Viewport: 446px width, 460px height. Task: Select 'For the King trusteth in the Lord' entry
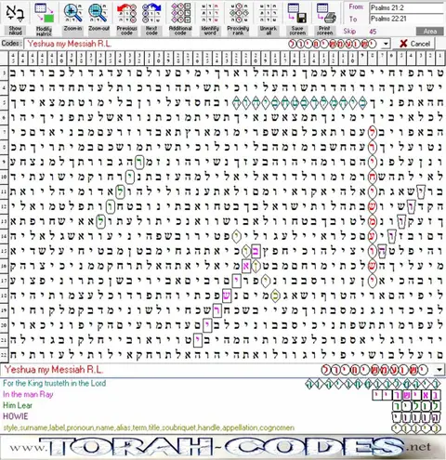tap(55, 383)
